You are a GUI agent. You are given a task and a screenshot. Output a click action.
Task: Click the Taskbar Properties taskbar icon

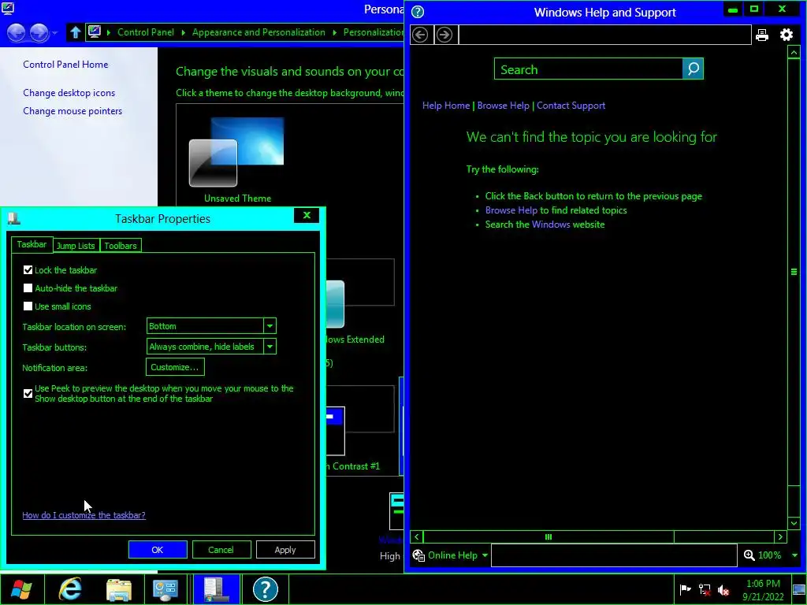click(x=216, y=589)
